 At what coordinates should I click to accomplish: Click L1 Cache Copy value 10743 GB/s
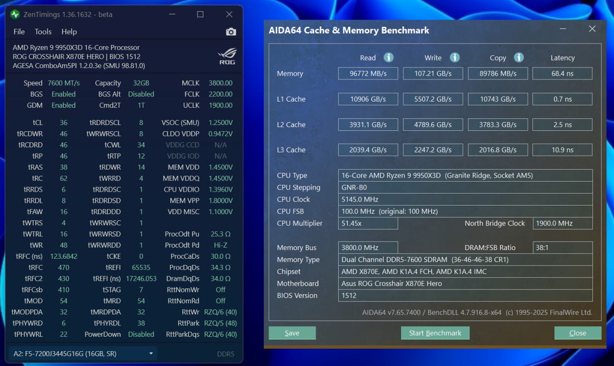point(498,99)
